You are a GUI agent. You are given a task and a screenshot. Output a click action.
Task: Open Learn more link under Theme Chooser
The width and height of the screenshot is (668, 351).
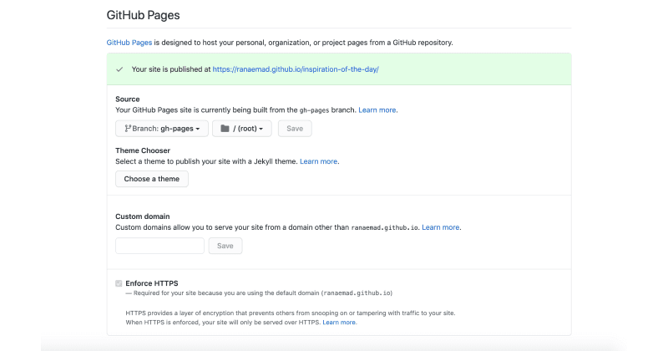click(319, 161)
